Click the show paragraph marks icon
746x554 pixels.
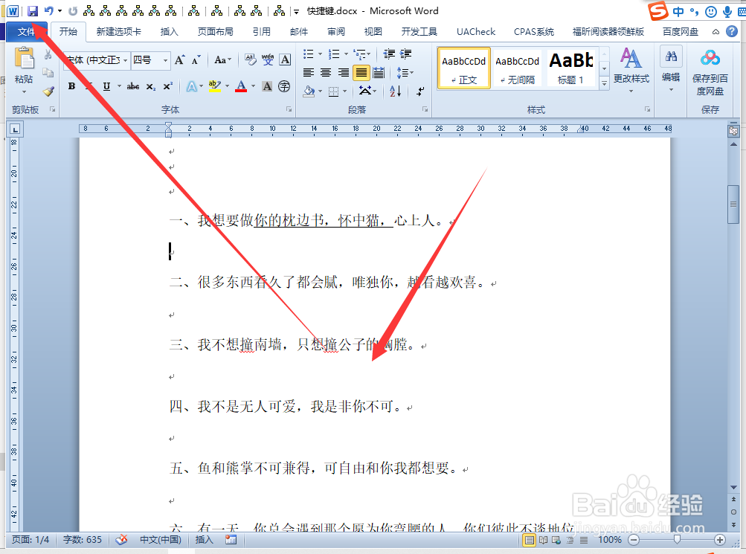pyautogui.click(x=420, y=91)
